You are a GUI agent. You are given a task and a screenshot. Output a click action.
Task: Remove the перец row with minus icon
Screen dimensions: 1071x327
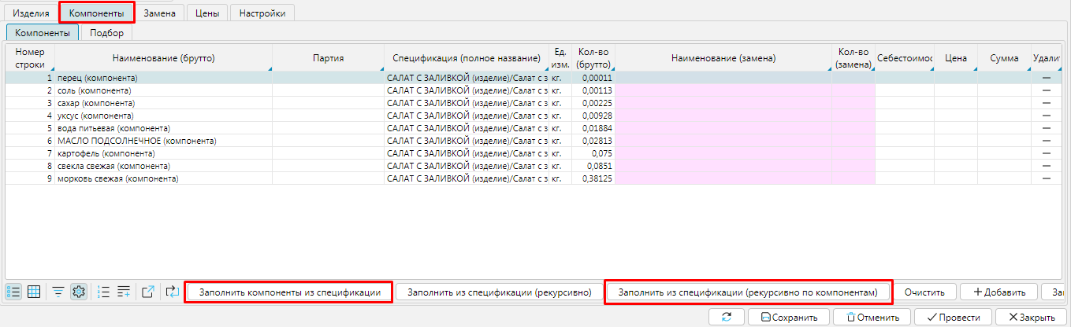[1047, 79]
